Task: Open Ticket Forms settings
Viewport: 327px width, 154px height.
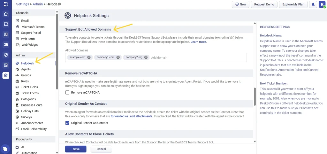Action: 30,93
